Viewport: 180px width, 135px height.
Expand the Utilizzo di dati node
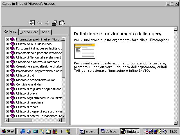7,75
